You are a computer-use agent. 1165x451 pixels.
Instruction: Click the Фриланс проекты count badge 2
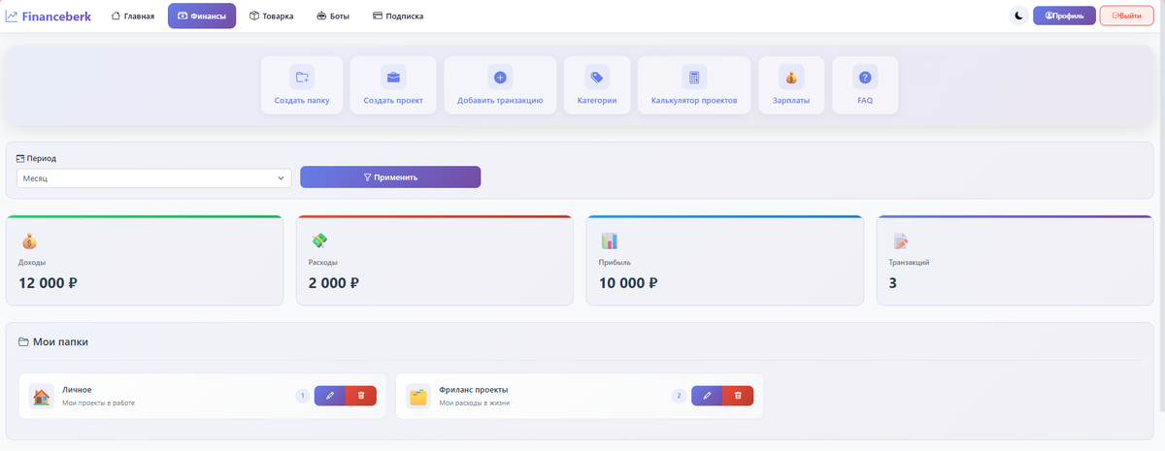point(679,396)
